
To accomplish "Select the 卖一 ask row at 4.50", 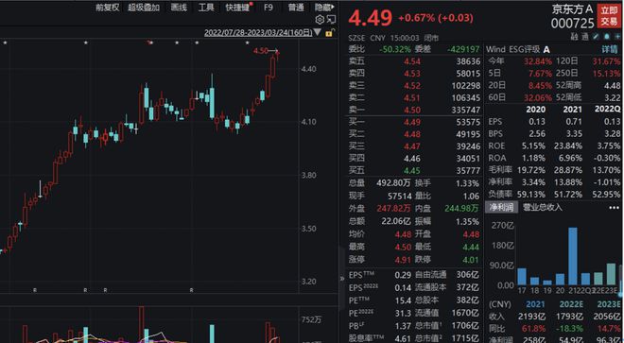I will [414, 110].
